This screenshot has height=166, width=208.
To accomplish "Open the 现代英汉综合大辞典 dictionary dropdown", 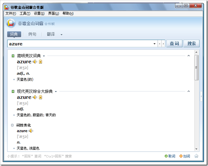I will pos(56,92).
